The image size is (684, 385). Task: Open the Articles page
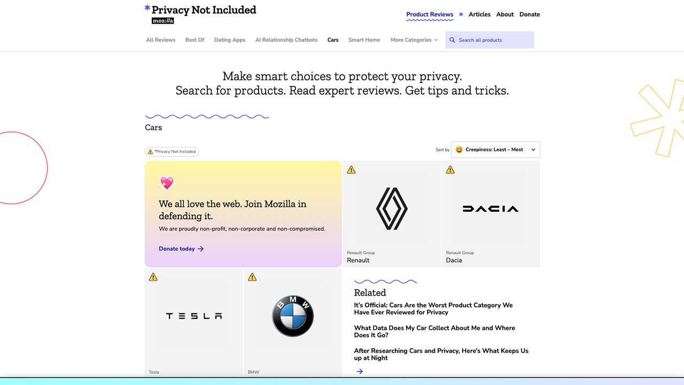click(x=479, y=14)
